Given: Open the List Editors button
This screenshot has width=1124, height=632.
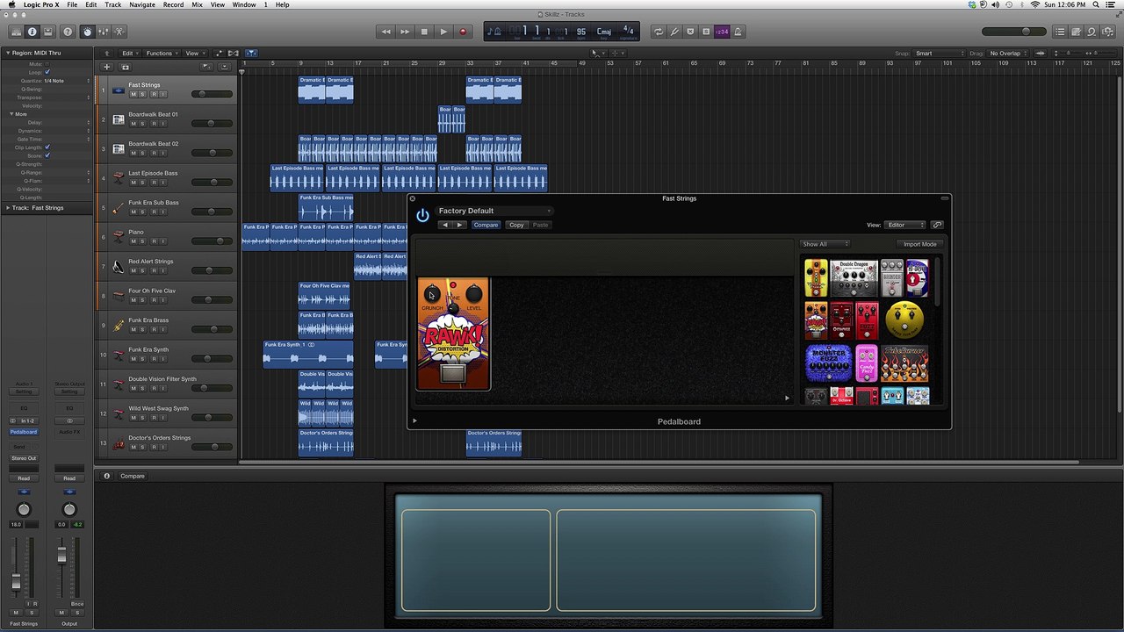Looking at the screenshot, I should tap(1060, 32).
